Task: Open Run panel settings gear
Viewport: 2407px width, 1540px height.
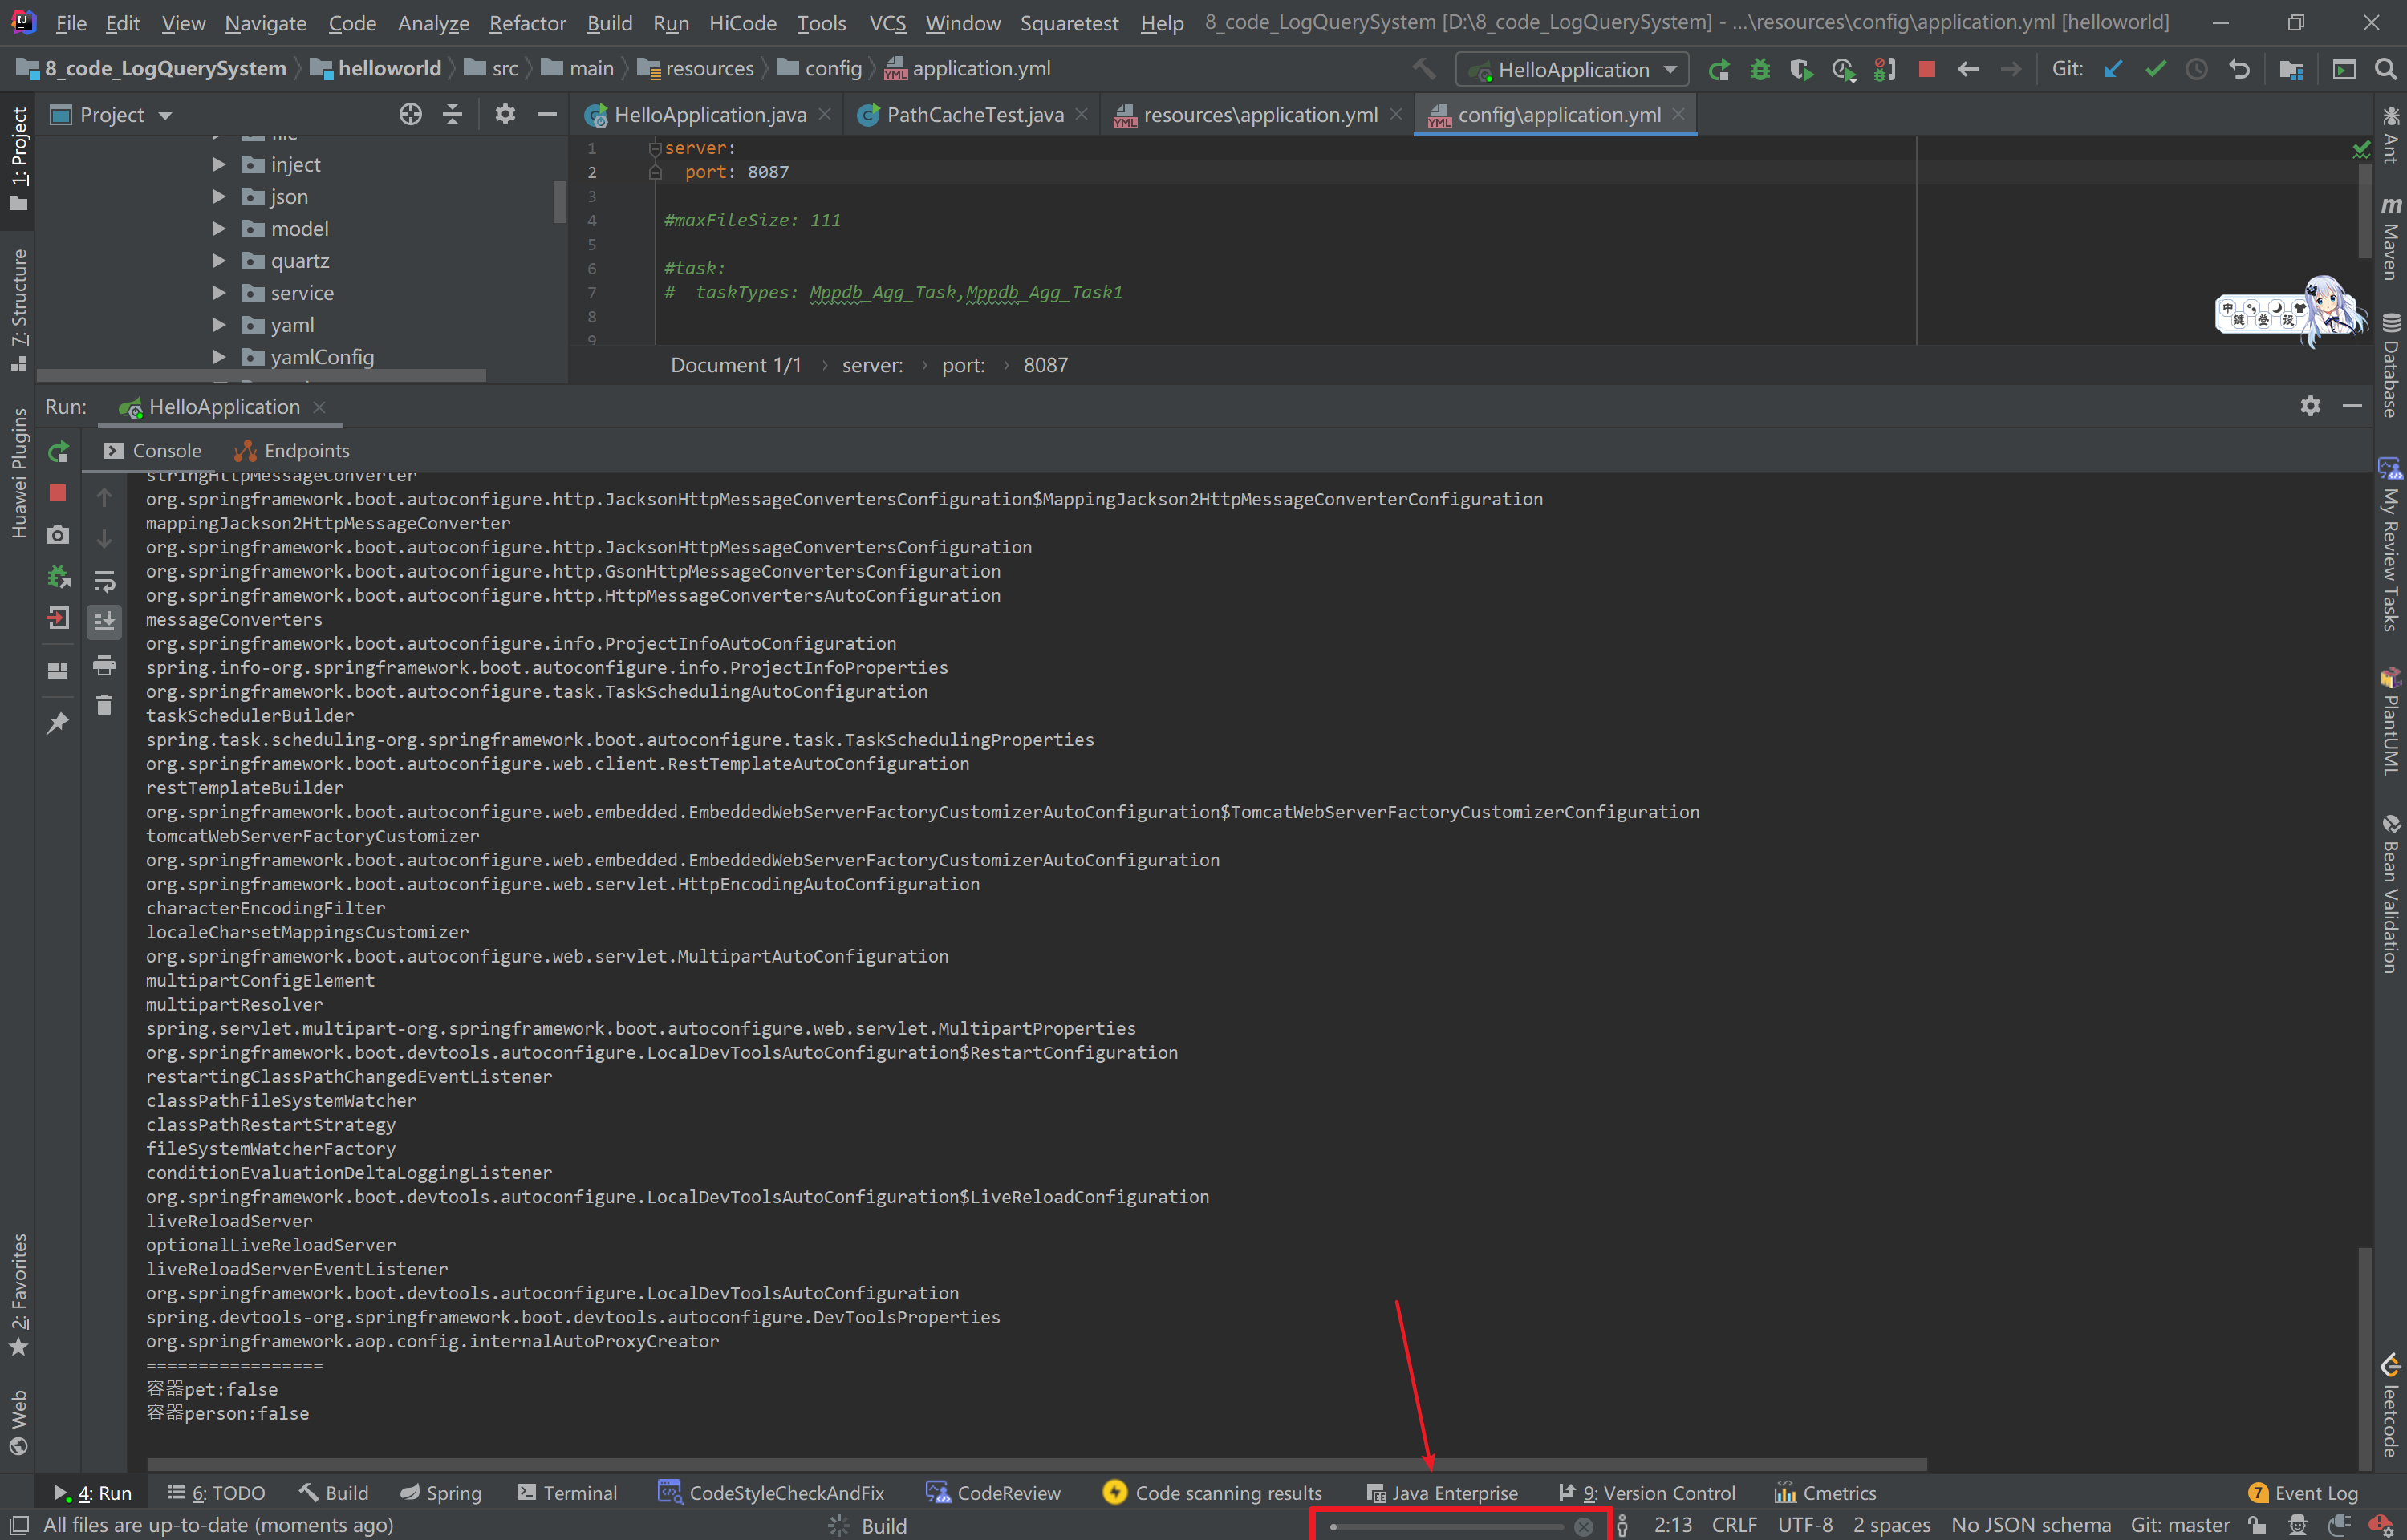Action: pos(2310,406)
